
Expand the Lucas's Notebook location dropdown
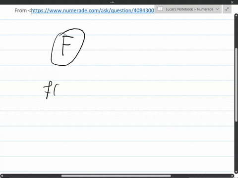(x=218, y=9)
